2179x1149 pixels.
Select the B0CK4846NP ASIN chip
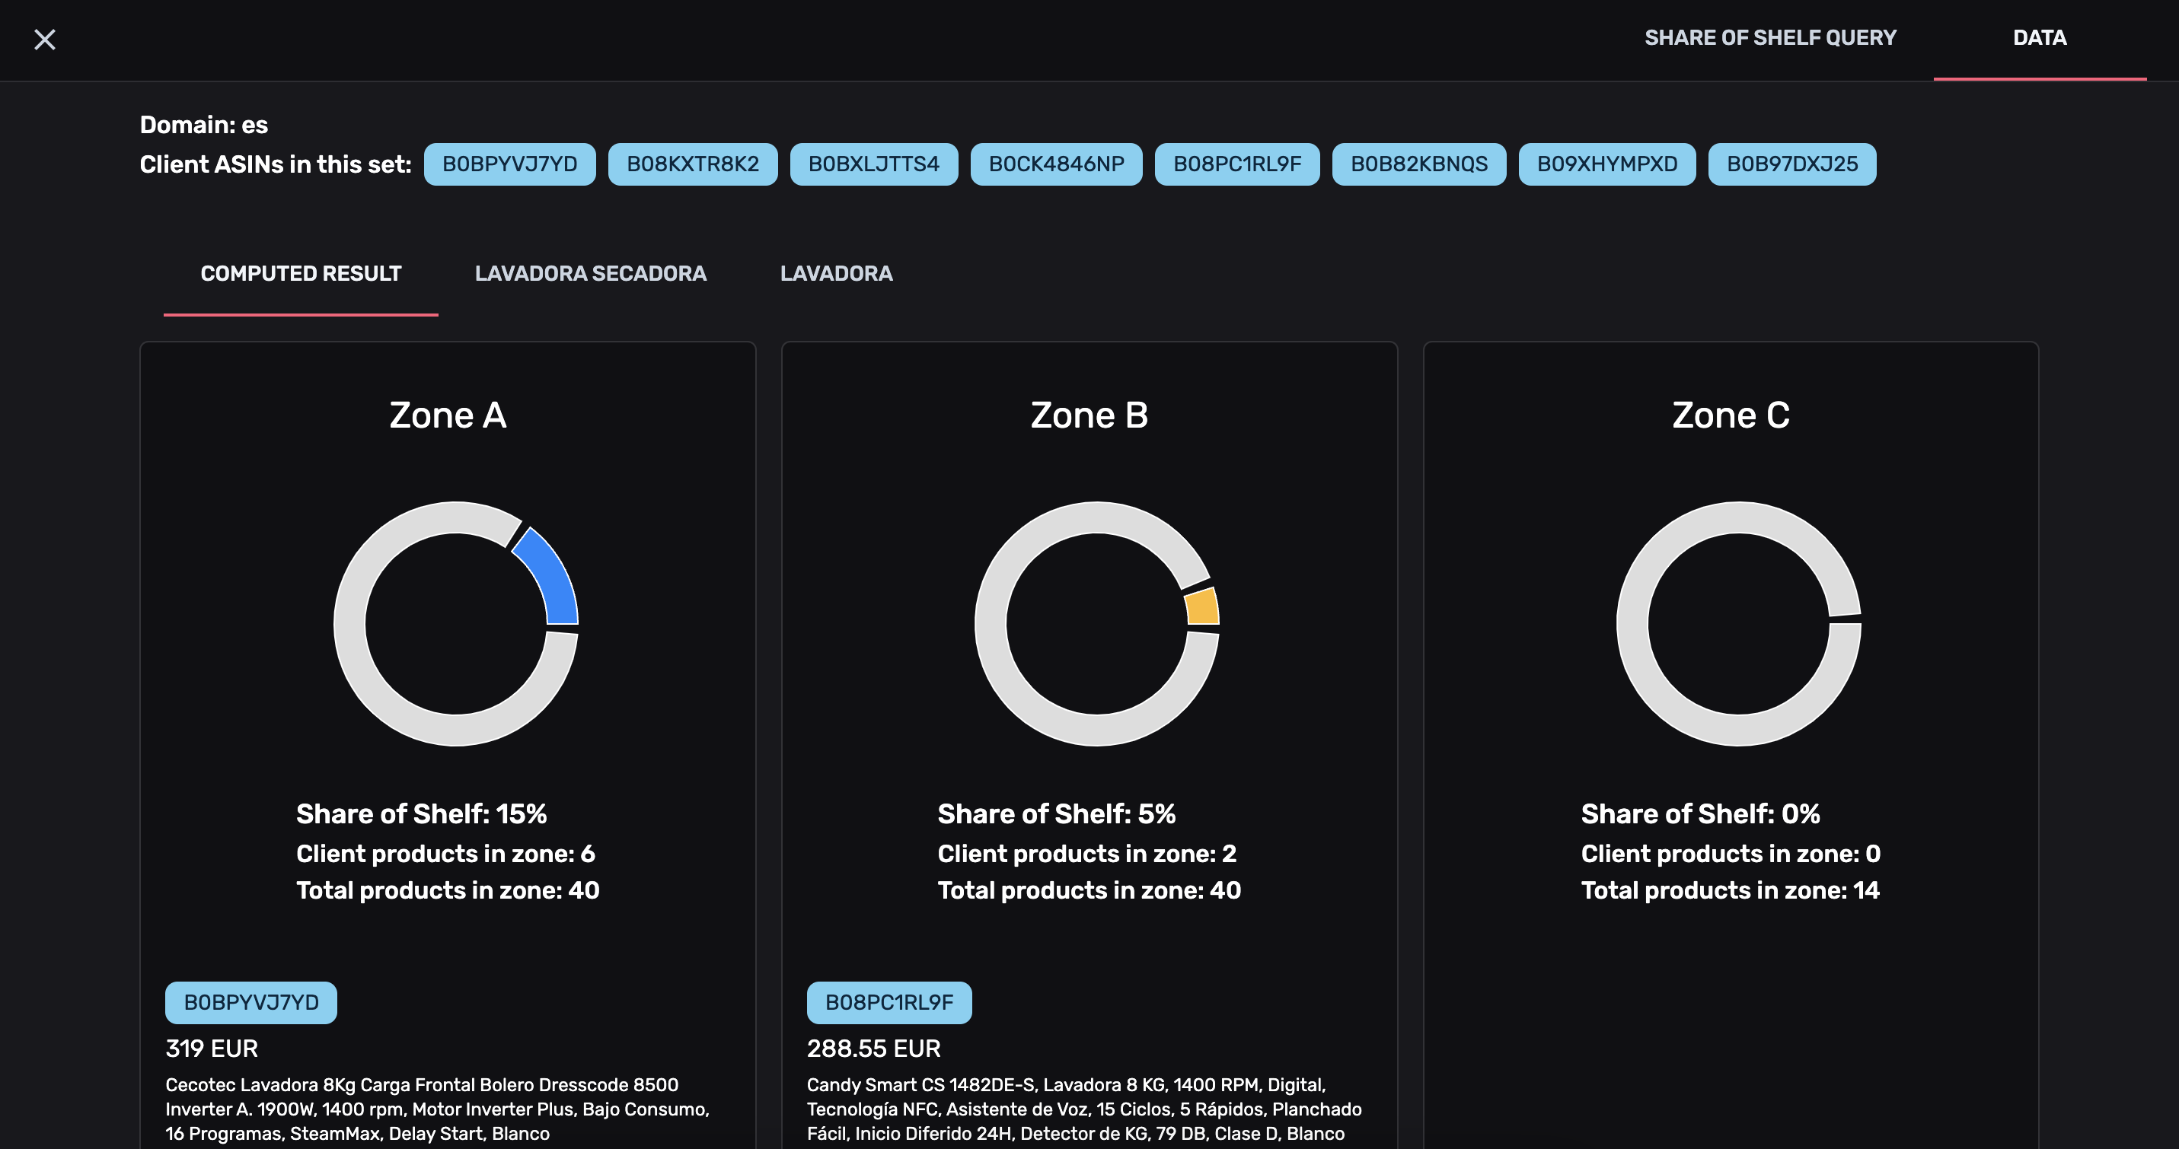click(1057, 163)
